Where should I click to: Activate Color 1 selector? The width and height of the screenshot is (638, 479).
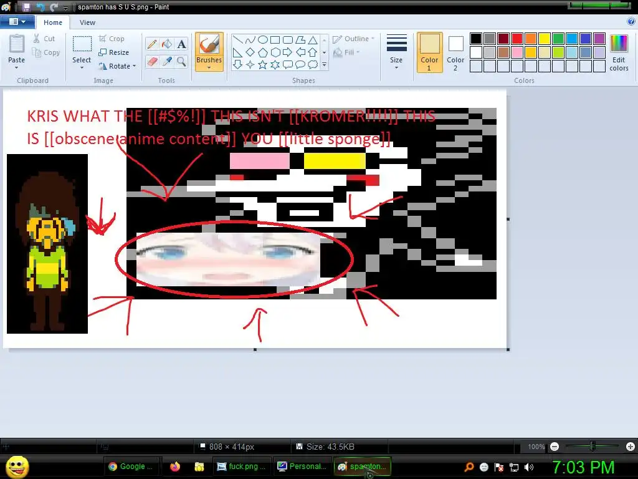[x=429, y=52]
